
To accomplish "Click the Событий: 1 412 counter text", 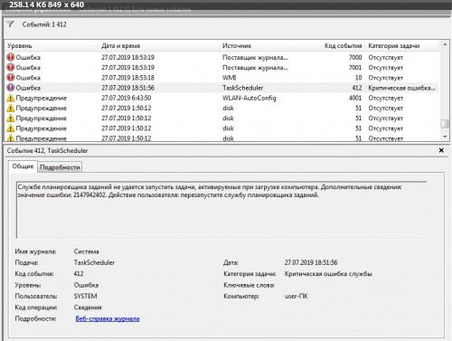I will pyautogui.click(x=44, y=24).
